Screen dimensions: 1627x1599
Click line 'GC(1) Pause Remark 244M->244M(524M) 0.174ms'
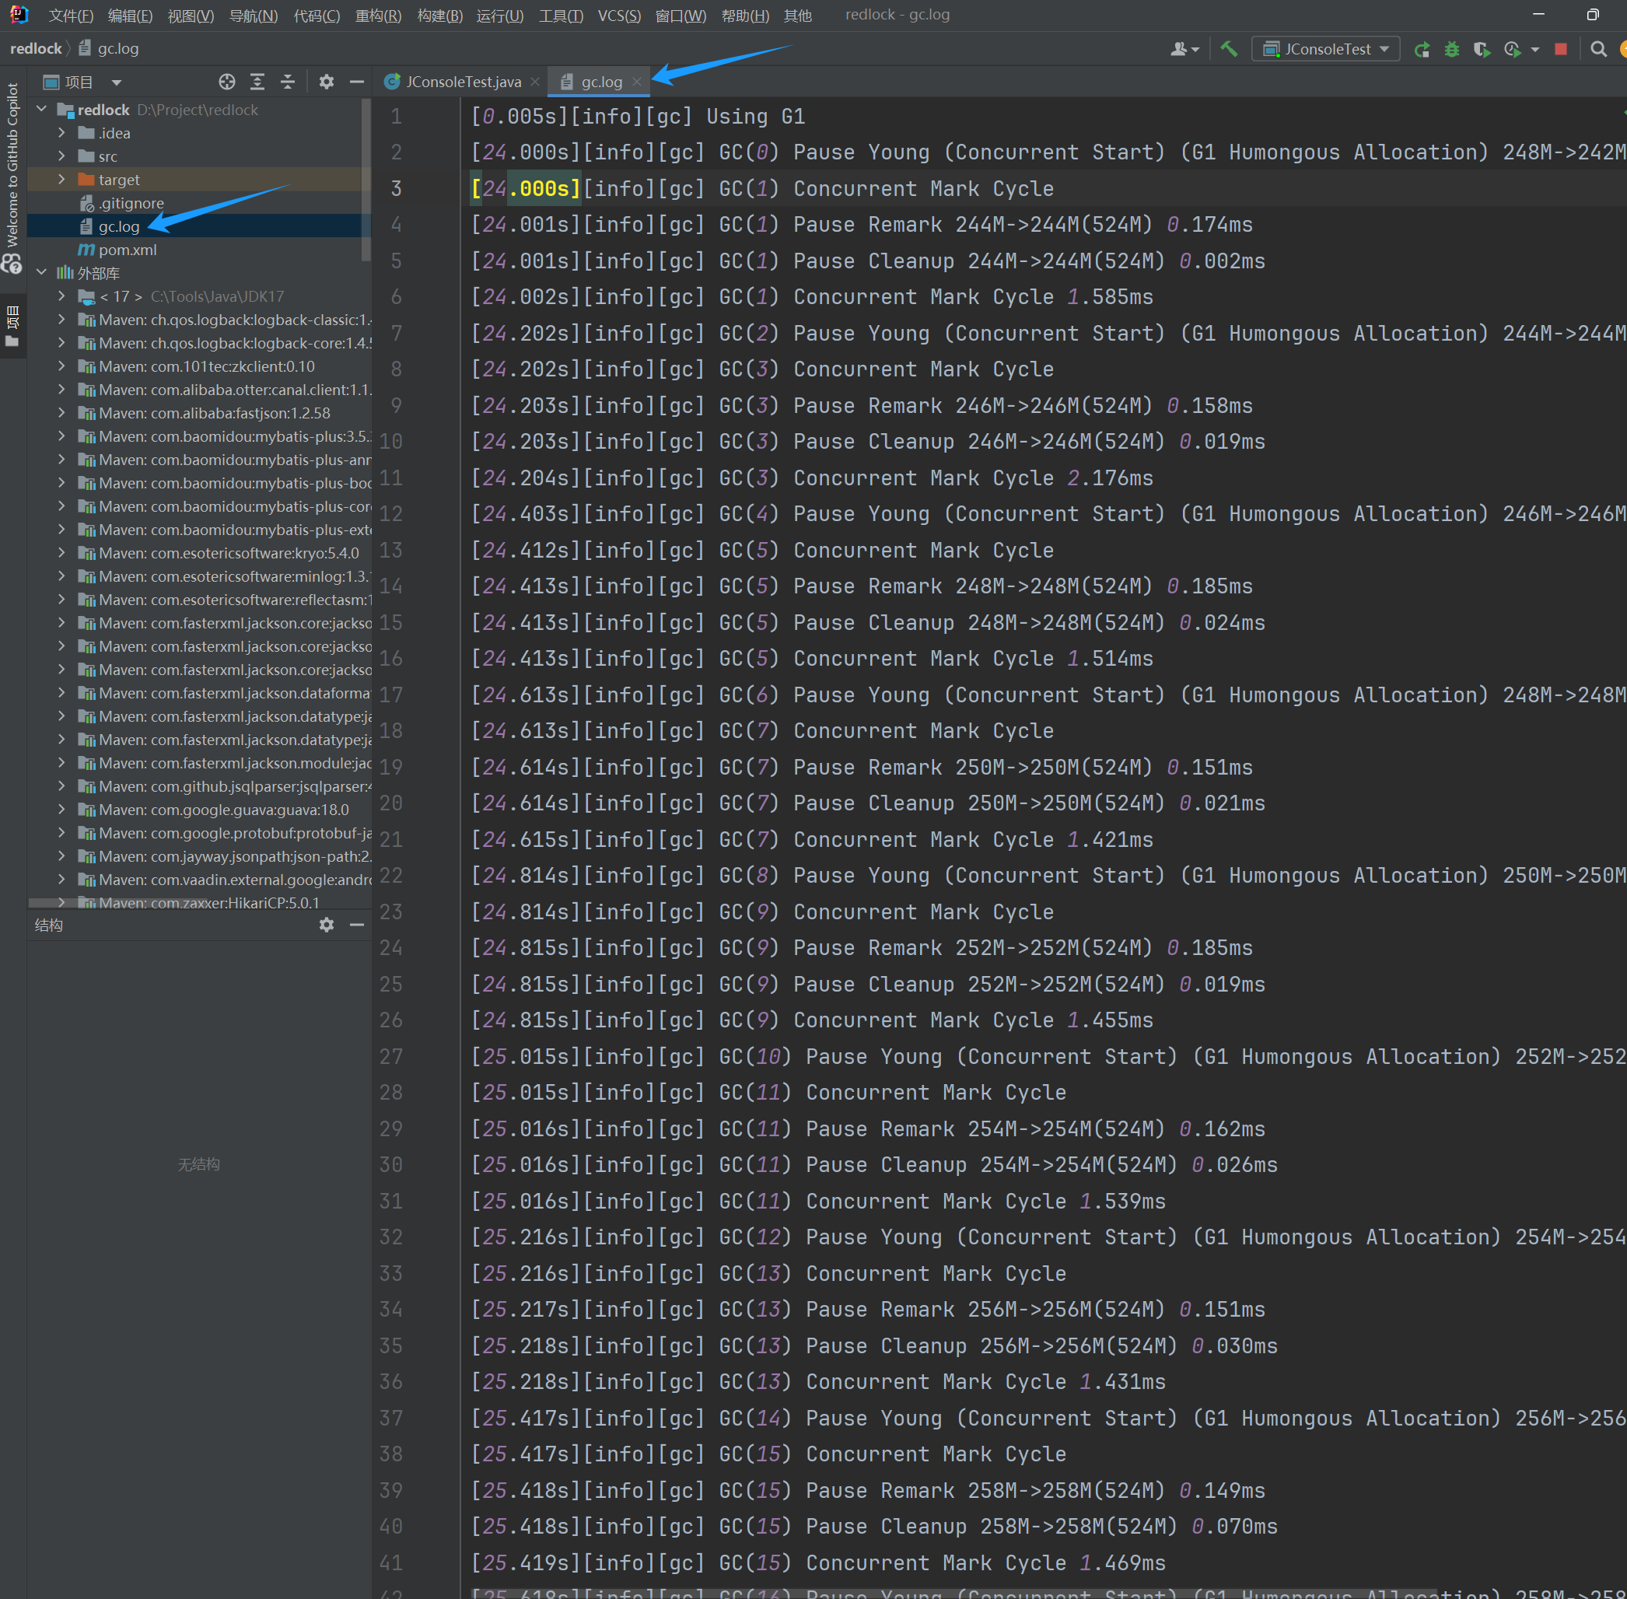tap(862, 224)
